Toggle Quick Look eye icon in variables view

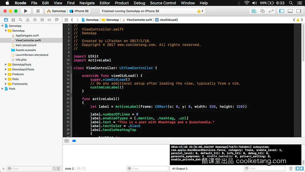coord(79,169)
